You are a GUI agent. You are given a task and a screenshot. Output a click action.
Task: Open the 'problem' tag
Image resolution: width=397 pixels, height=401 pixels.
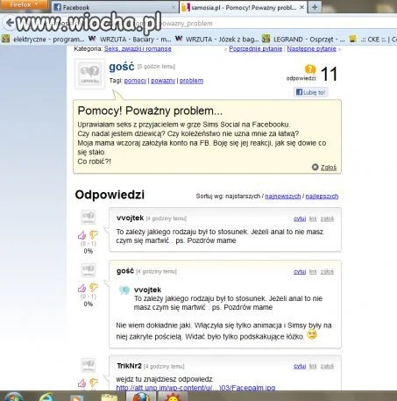pos(191,81)
